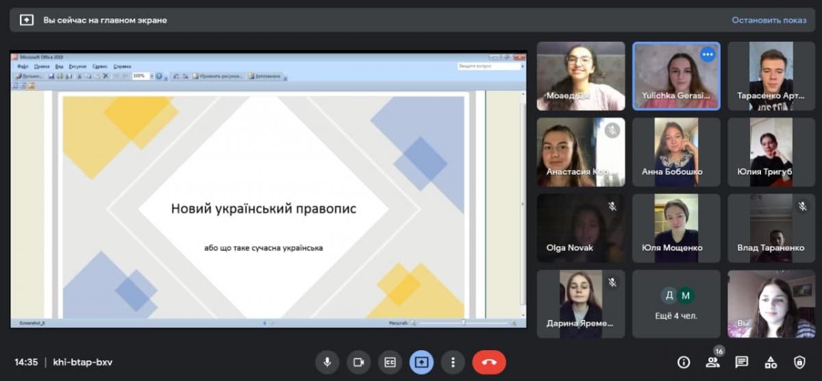The height and width of the screenshot is (381, 822).
Task: Show the participants list (16)
Action: 712,362
